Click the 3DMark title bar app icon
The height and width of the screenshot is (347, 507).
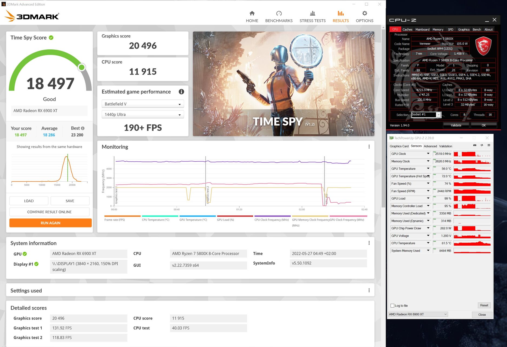tap(4, 4)
